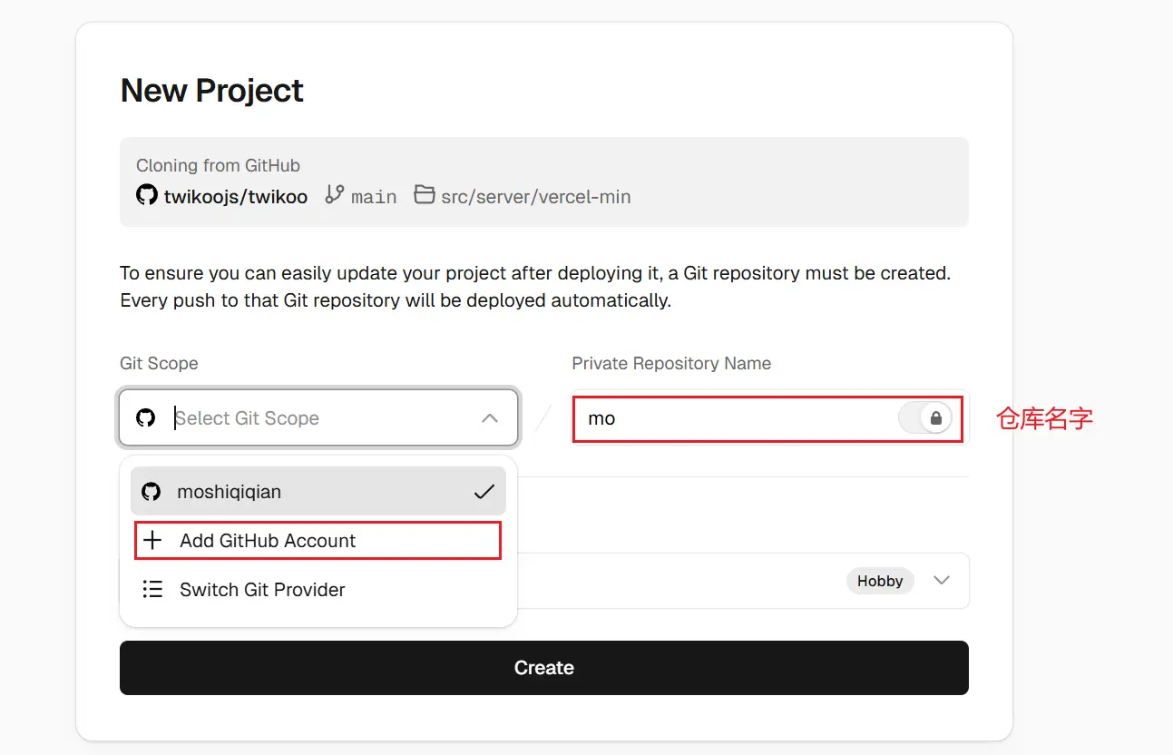Toggle the private repository lock switch
Image resolution: width=1173 pixels, height=755 pixels.
925,418
